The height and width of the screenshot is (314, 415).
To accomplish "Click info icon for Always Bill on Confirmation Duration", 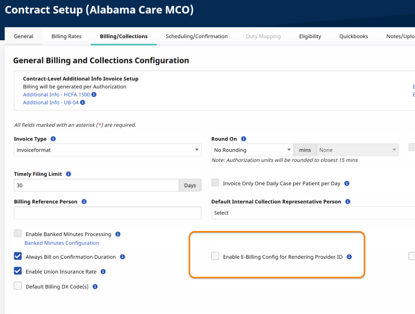I will click(122, 257).
